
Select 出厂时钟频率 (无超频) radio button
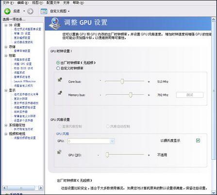pos(58,63)
